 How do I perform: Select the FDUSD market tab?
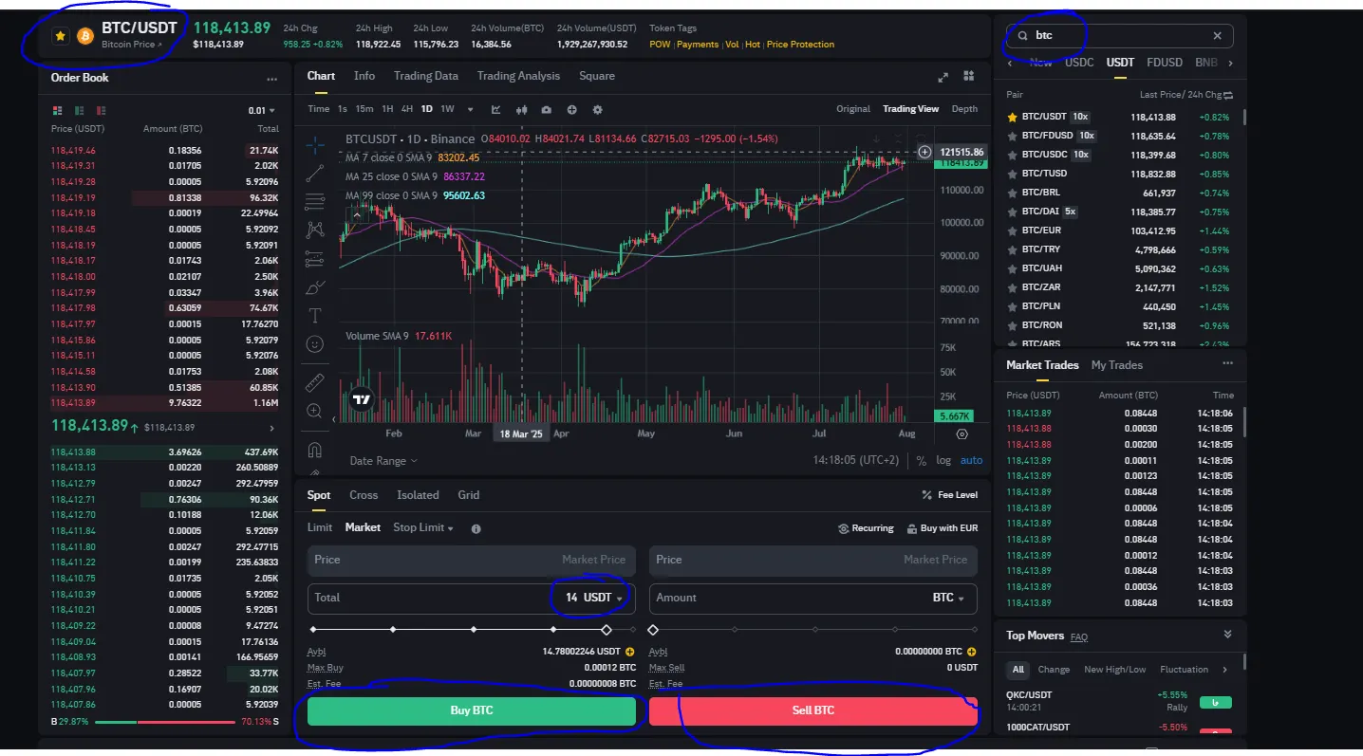pyautogui.click(x=1165, y=63)
